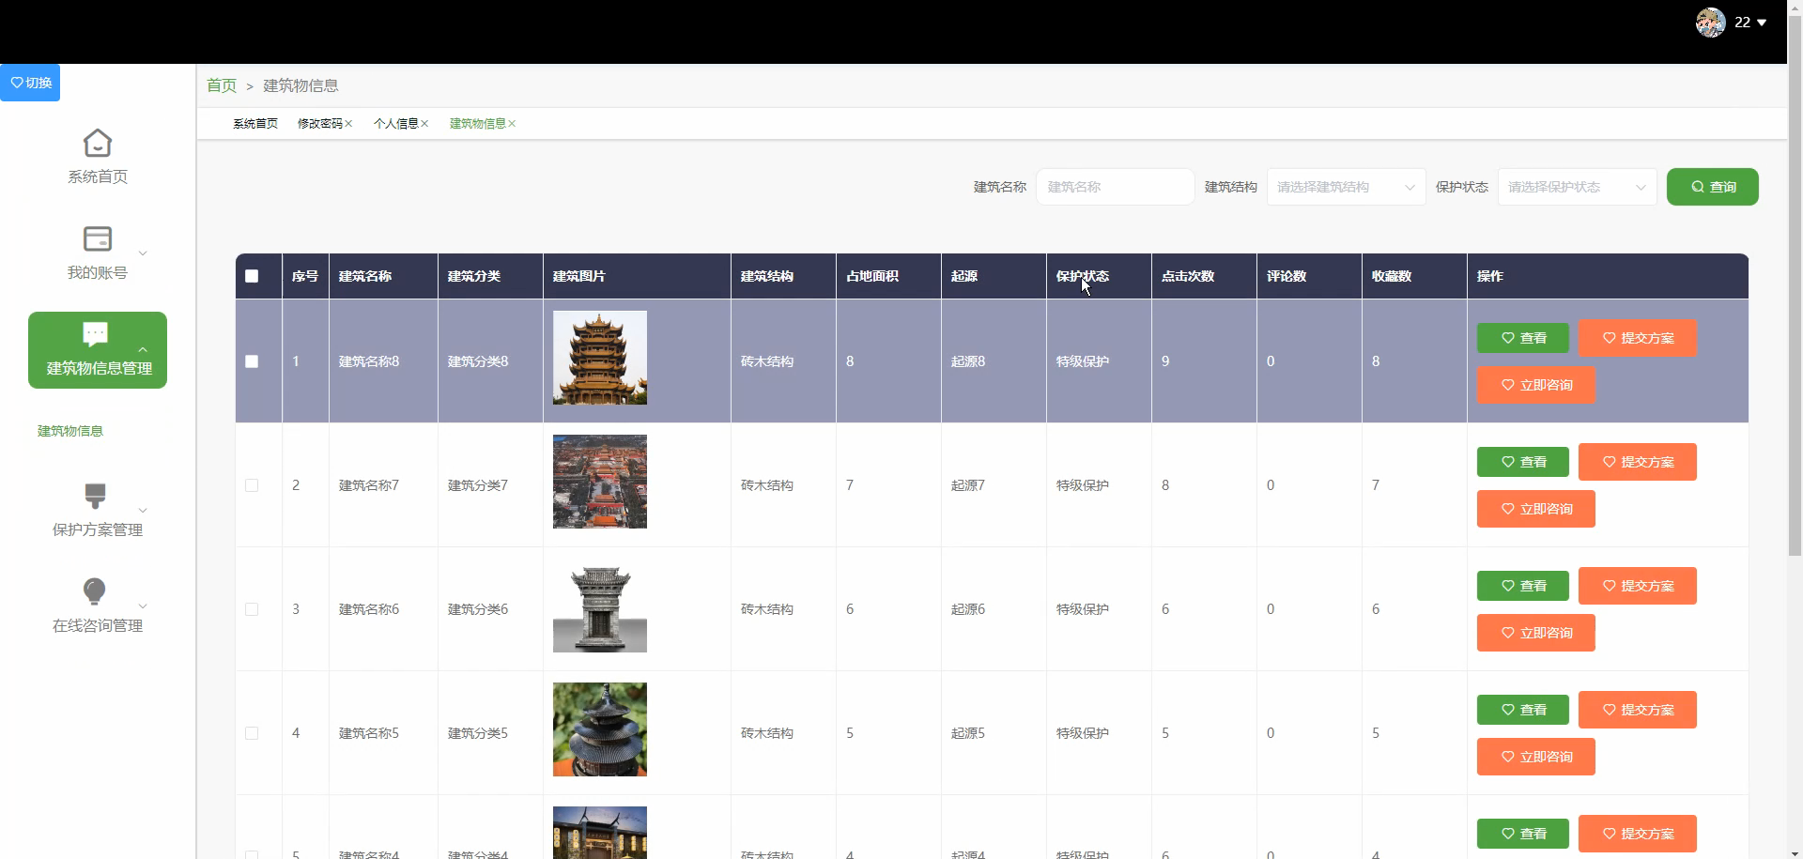1803x859 pixels.
Task: Open user 22 dropdown arrow
Action: pos(1762,23)
